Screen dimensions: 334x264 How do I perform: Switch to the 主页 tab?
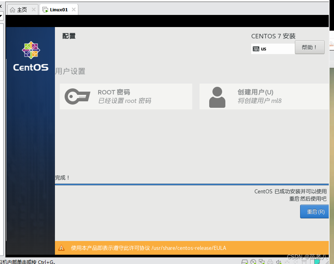(x=23, y=10)
